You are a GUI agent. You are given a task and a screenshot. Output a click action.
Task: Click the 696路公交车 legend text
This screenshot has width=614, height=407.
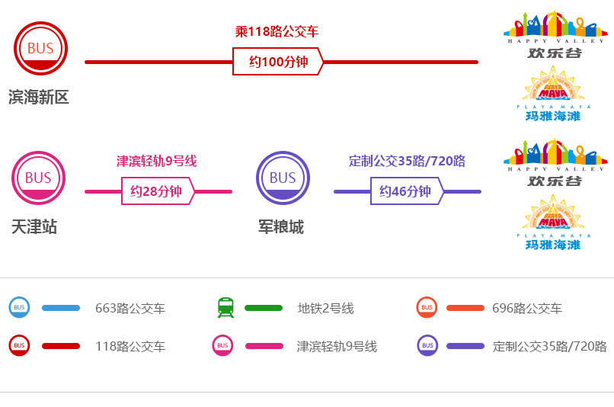(527, 309)
